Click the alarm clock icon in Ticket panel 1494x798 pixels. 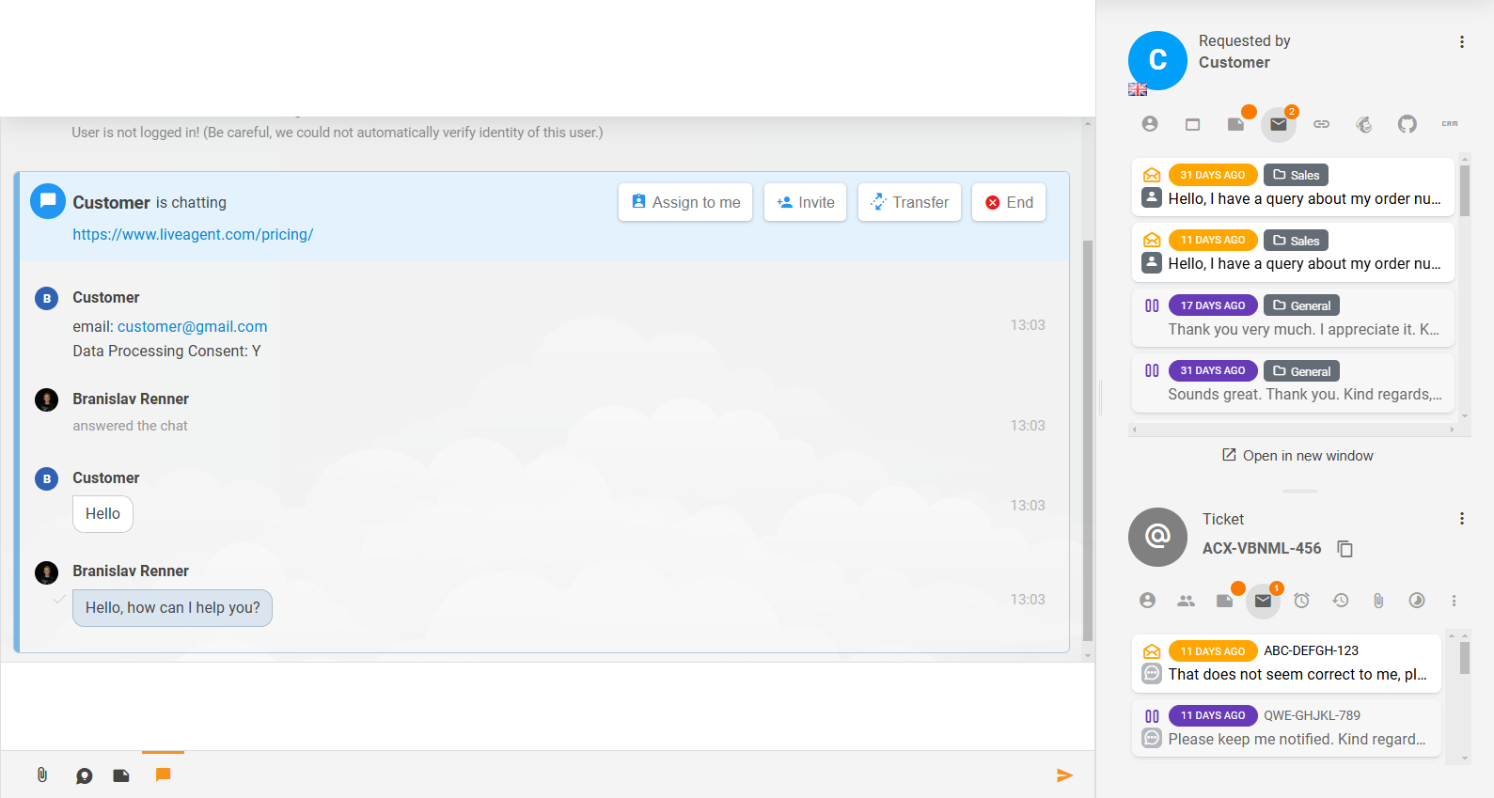pyautogui.click(x=1301, y=601)
